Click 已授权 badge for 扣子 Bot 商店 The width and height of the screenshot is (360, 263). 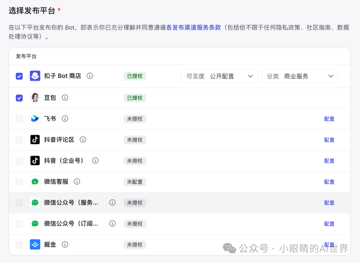(135, 76)
